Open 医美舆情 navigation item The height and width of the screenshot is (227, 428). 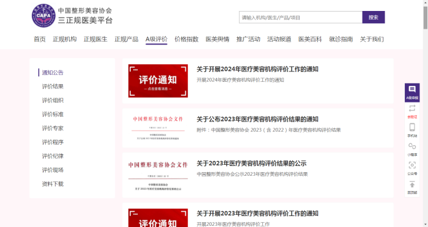point(217,39)
